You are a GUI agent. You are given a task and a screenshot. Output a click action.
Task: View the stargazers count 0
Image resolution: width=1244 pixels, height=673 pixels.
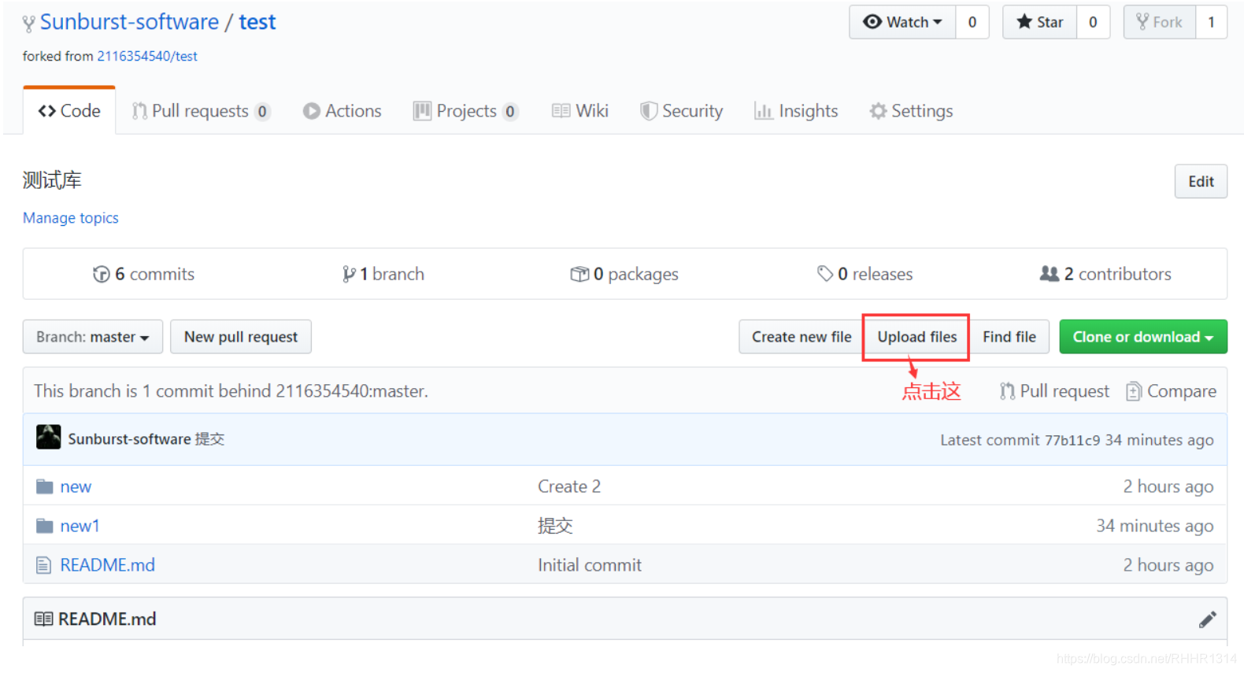coord(1093,22)
